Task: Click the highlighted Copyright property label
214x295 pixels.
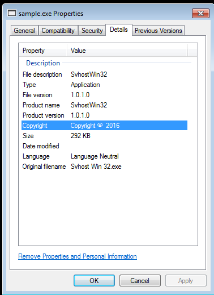Action: click(35, 126)
